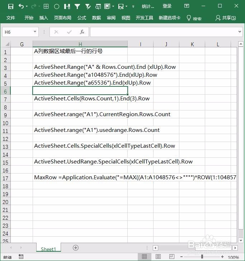Switch to the 开发工具 ribbon tab
Viewport: 245px width, 261px height.
145,18
